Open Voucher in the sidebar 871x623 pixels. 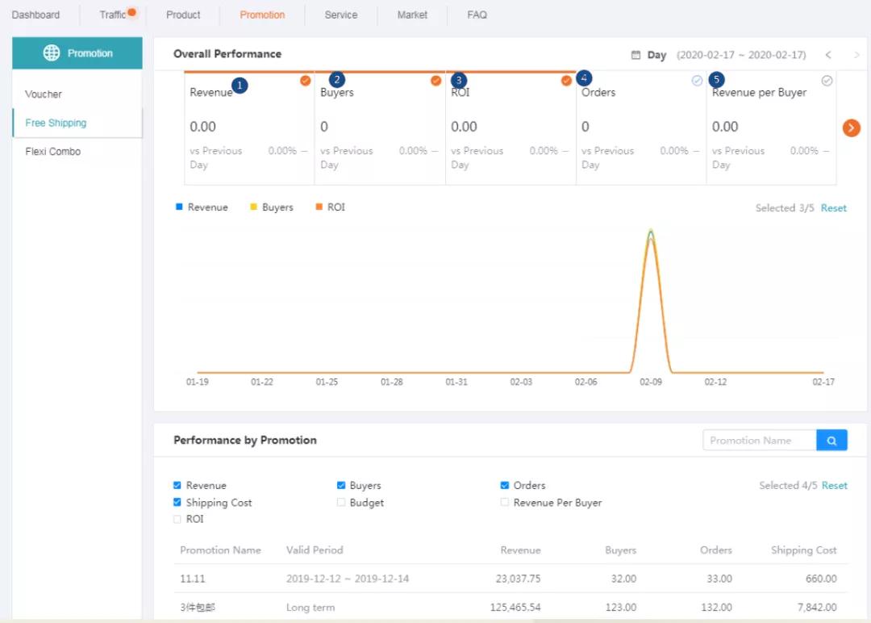point(44,94)
